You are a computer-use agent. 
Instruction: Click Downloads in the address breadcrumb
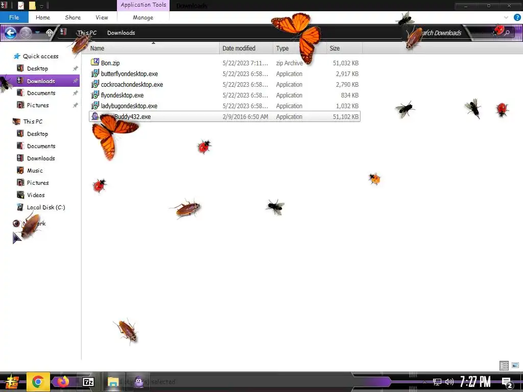[121, 33]
